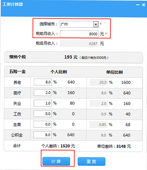Image resolution: width=147 pixels, height=170 pixels.
Task: Click the 税前月收入 input field showing 8000
Action: click(79, 34)
